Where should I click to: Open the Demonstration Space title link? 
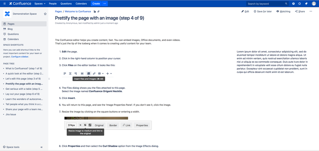(25, 14)
